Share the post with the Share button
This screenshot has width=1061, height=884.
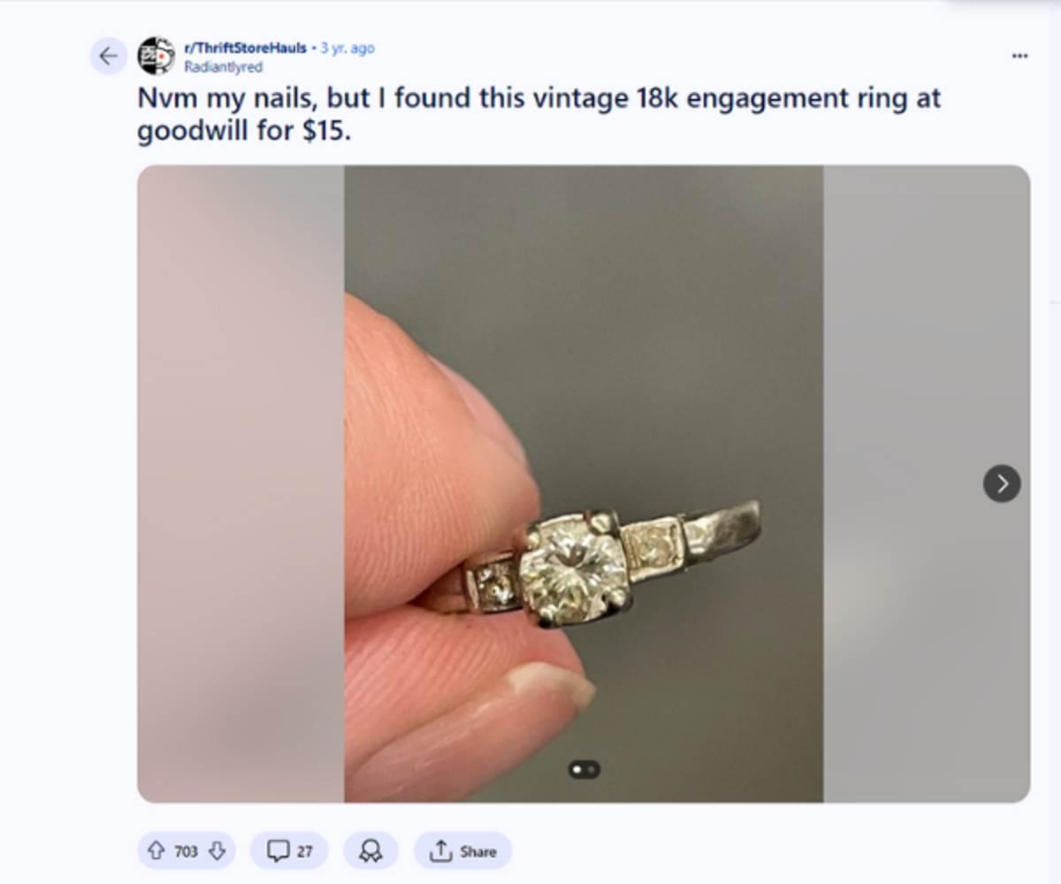[462, 851]
